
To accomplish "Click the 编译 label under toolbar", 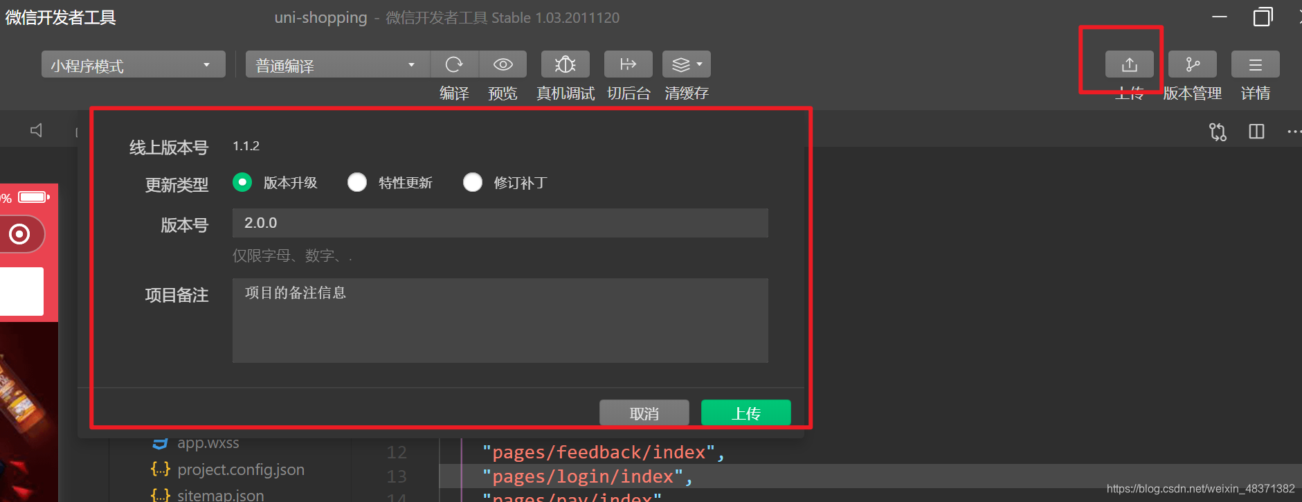I will click(x=454, y=93).
